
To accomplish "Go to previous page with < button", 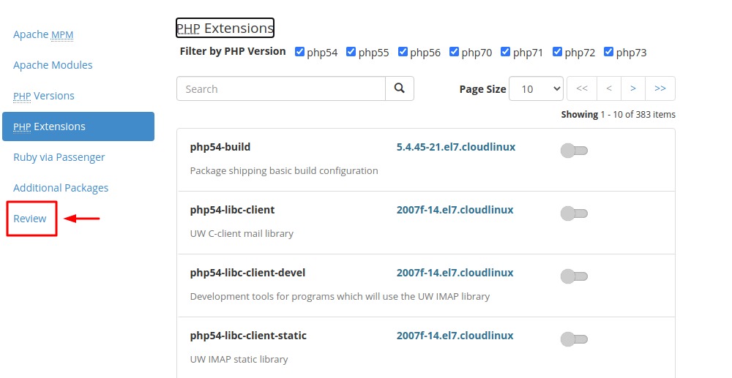I will click(609, 88).
